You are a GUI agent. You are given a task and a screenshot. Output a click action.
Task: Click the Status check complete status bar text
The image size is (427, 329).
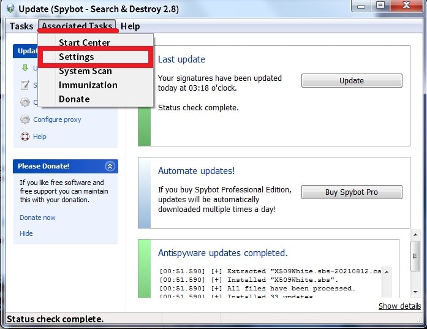55,319
